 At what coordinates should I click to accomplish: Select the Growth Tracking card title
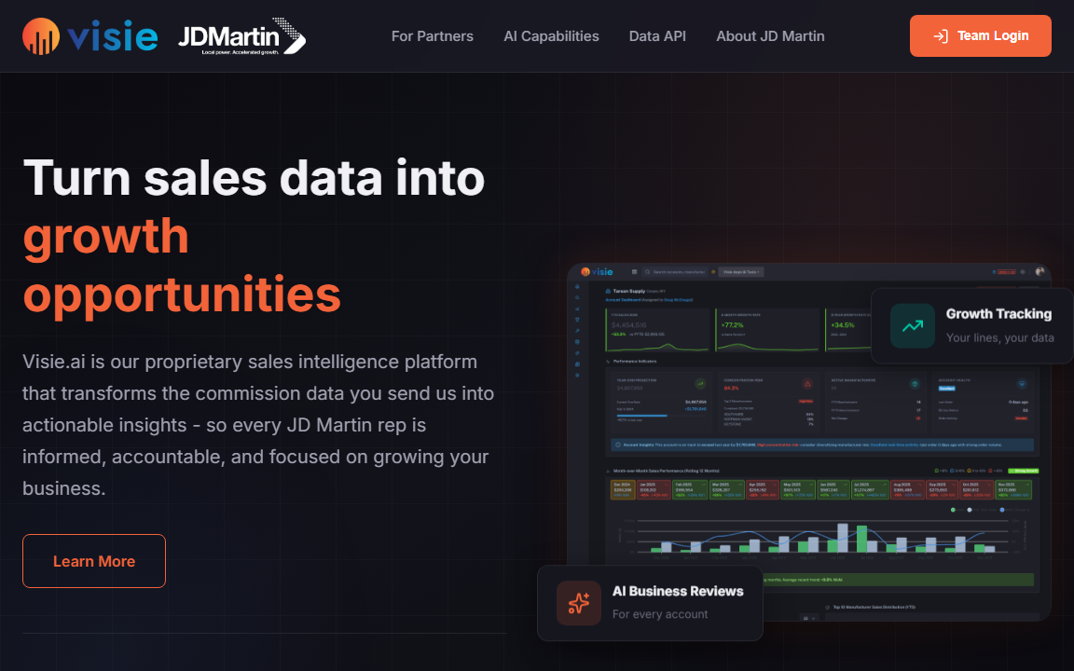tap(998, 313)
